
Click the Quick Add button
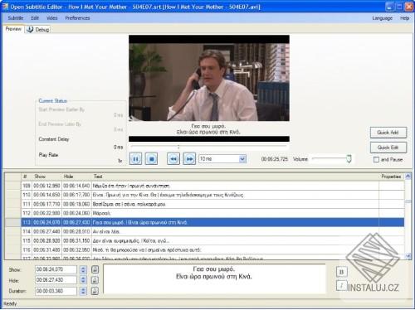coord(388,133)
